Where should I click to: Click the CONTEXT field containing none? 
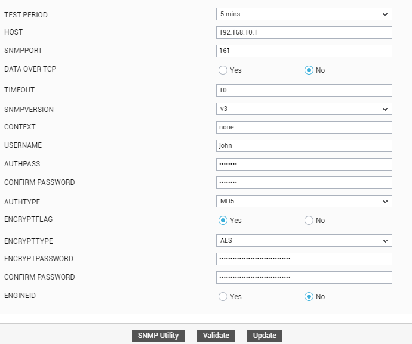pyautogui.click(x=304, y=127)
